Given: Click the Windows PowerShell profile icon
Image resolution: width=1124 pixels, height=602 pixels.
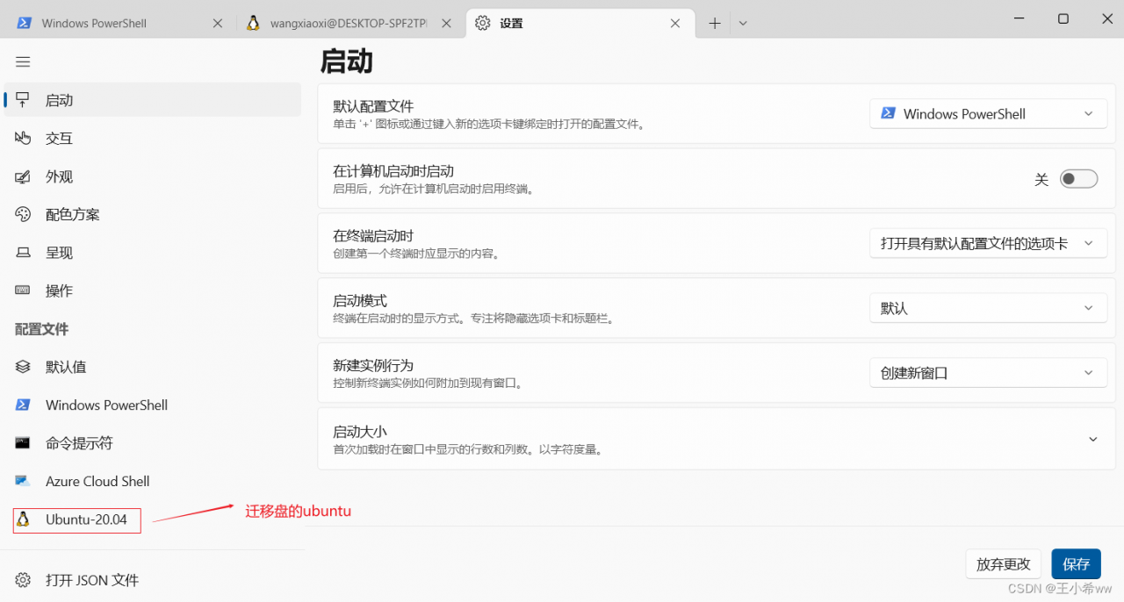Looking at the screenshot, I should (x=22, y=405).
